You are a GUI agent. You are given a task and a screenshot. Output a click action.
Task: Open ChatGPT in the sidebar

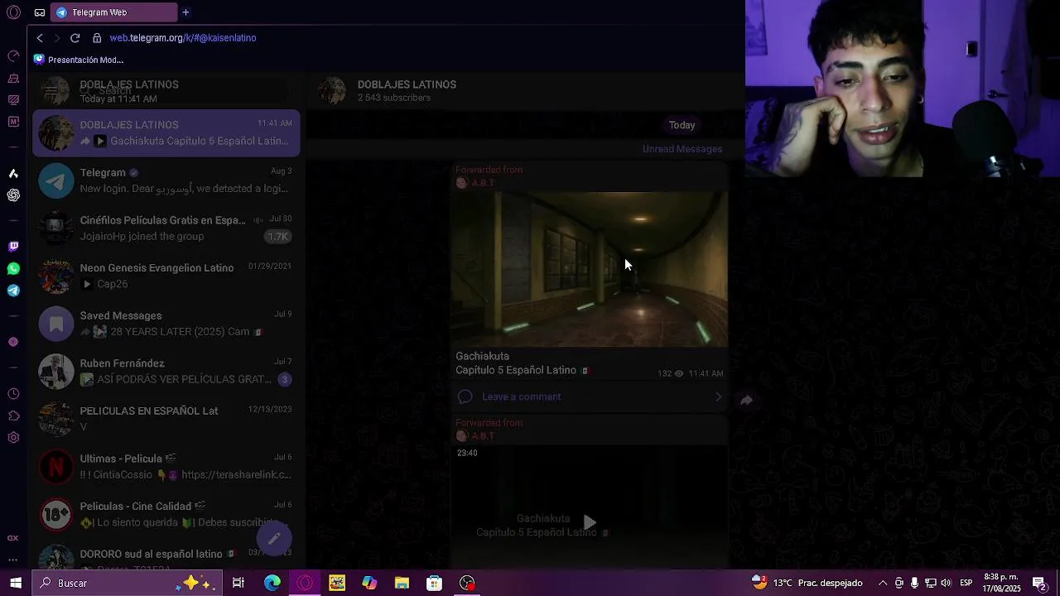pyautogui.click(x=13, y=195)
